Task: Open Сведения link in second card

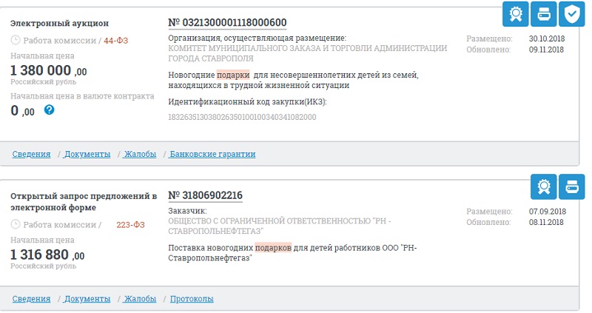Action: point(31,299)
